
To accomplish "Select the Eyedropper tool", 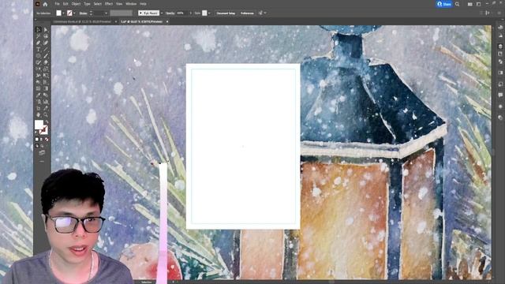I will click(x=39, y=95).
